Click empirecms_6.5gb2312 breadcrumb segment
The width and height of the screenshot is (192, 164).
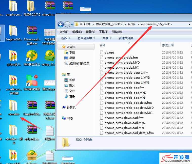(157, 24)
